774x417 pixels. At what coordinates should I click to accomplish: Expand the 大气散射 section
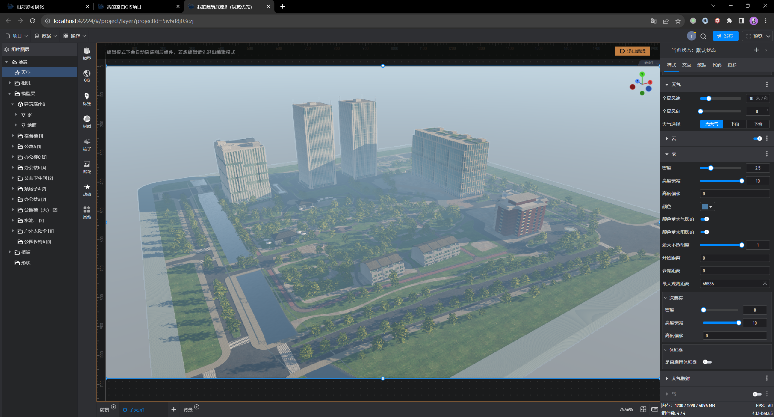[x=667, y=378]
